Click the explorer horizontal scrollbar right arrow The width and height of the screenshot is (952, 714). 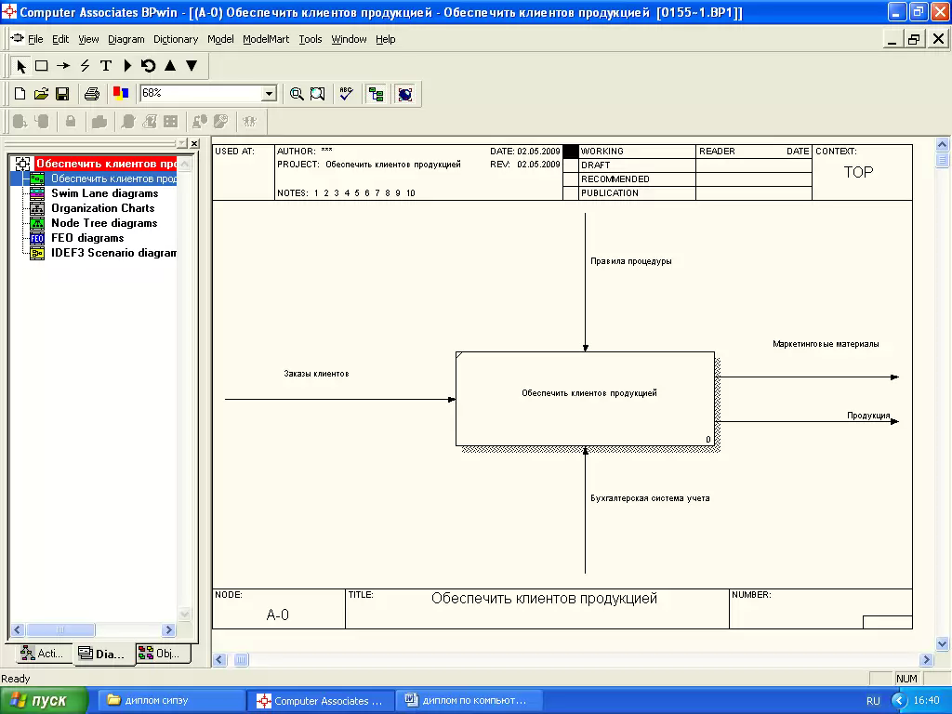click(169, 629)
